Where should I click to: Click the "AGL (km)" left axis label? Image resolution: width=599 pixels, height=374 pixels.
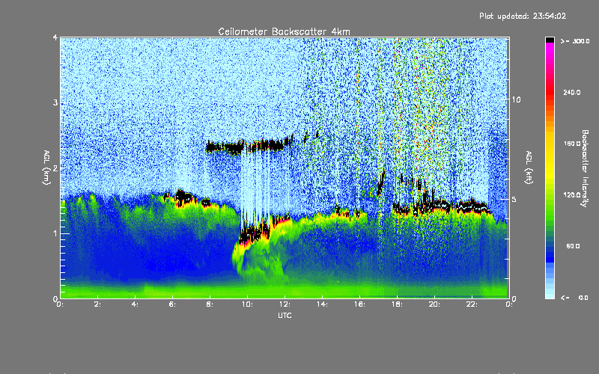pyautogui.click(x=46, y=168)
